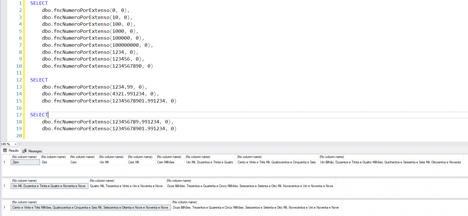Click the Cento e Vinte e Três Milhões result cell
Image resolution: width=468 pixels, height=216 pixels.
pos(90,207)
